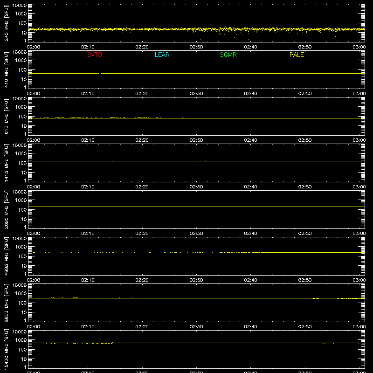Screen dimensions: 373x373
Task: Click the 100 tick on 610 MHz axis
Action: click(22, 117)
